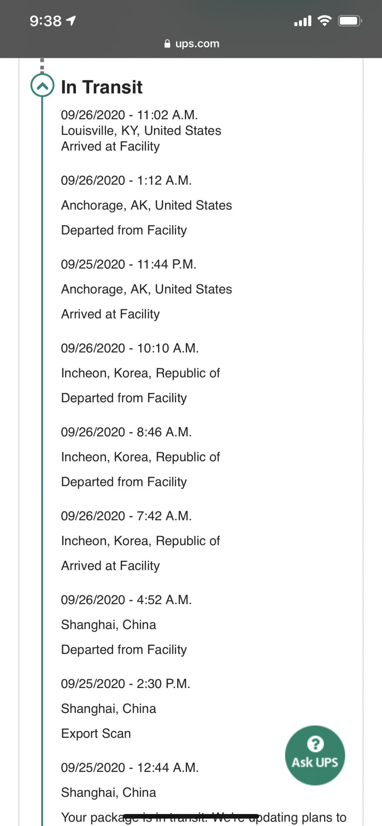
Task: Tap the 9:38 clock in status bar
Action: point(45,21)
